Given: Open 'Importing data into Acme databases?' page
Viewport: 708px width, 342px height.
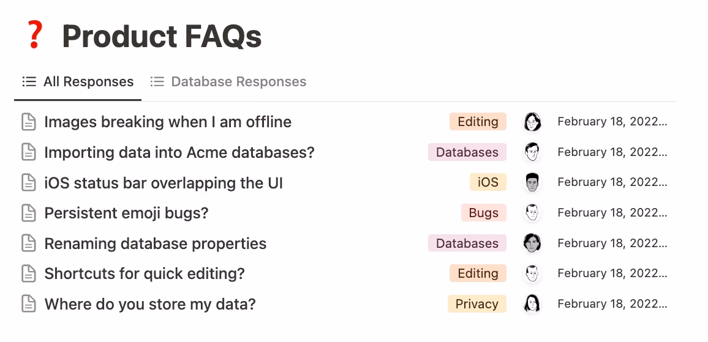Looking at the screenshot, I should 179,152.
